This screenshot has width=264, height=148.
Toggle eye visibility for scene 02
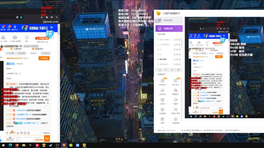tap(158, 55)
